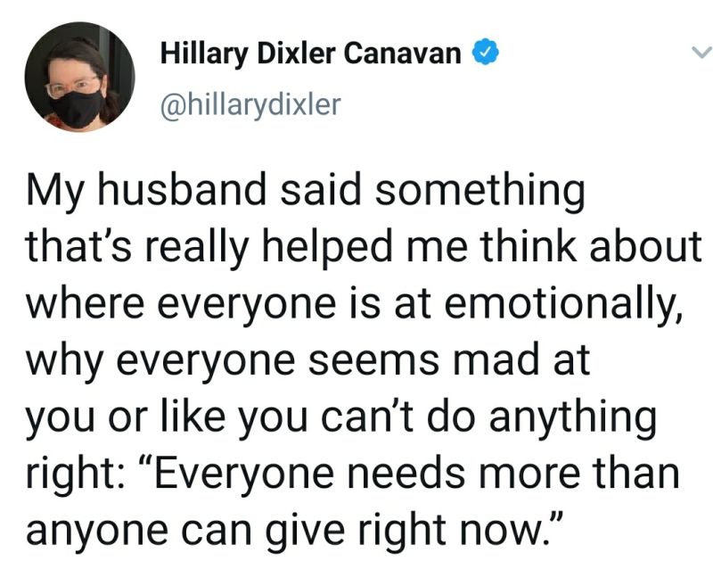713x561 pixels.
Task: Click the phrase "where everyone is at"
Action: 229,304
